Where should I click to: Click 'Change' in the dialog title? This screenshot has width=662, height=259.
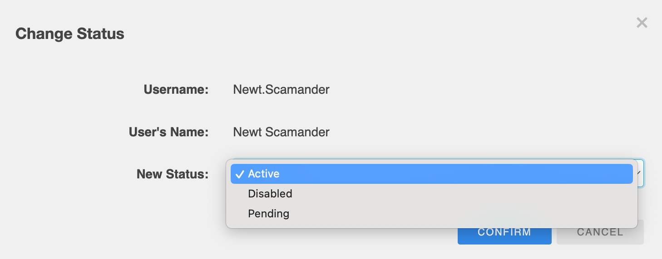coord(44,34)
